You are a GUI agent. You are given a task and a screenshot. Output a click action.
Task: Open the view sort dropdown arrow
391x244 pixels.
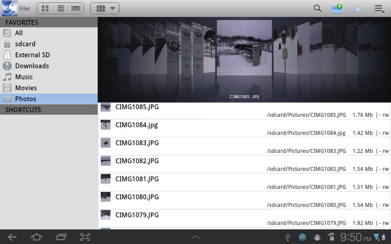[112, 9]
